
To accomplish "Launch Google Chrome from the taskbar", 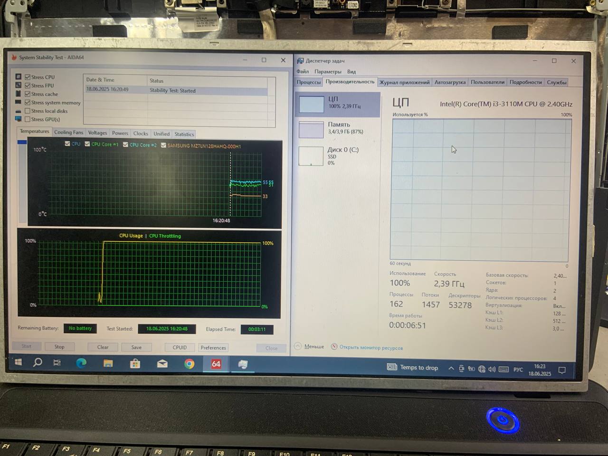I will [x=189, y=364].
